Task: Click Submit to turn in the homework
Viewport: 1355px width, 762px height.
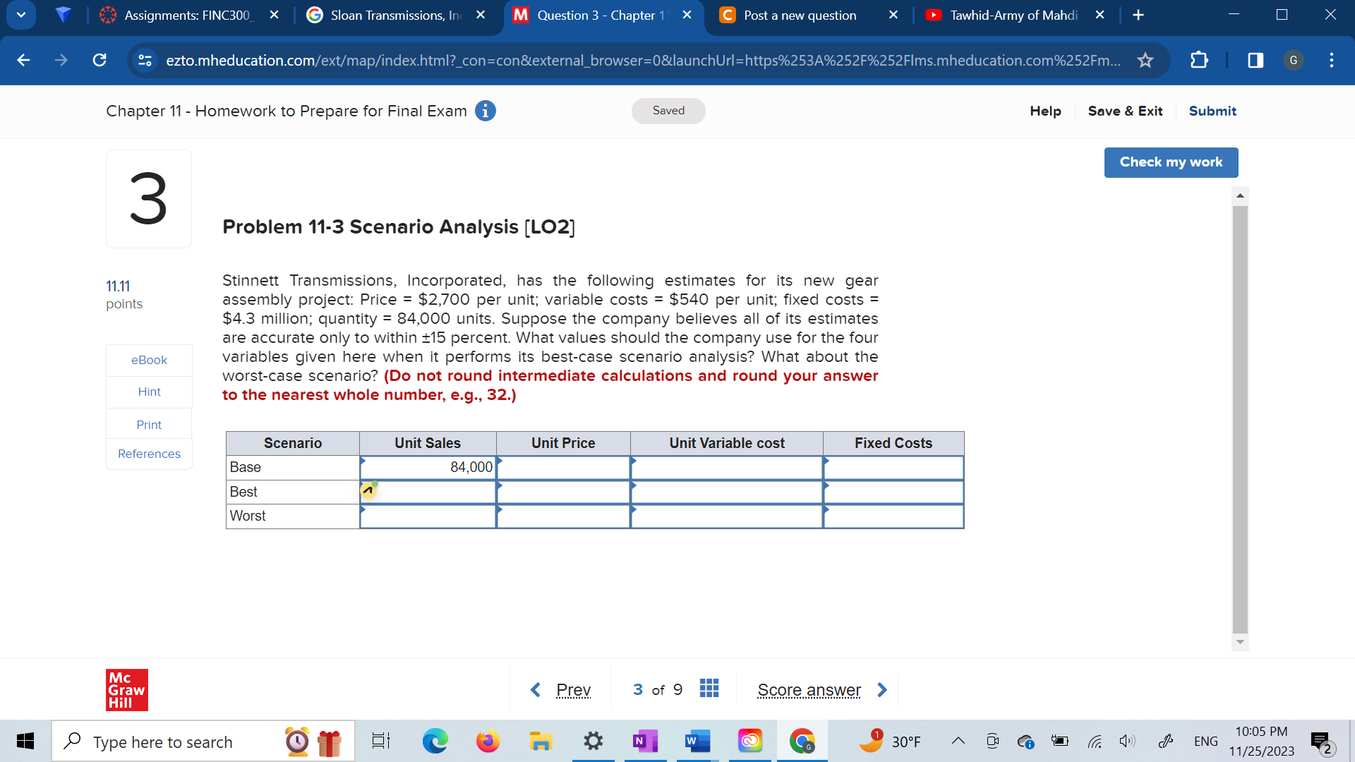Action: tap(1212, 111)
